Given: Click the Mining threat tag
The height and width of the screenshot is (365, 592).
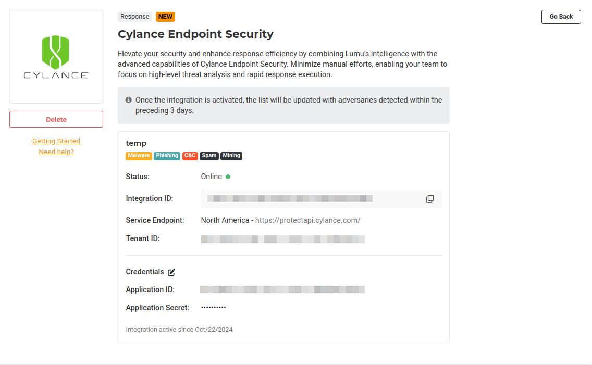Looking at the screenshot, I should coord(231,156).
